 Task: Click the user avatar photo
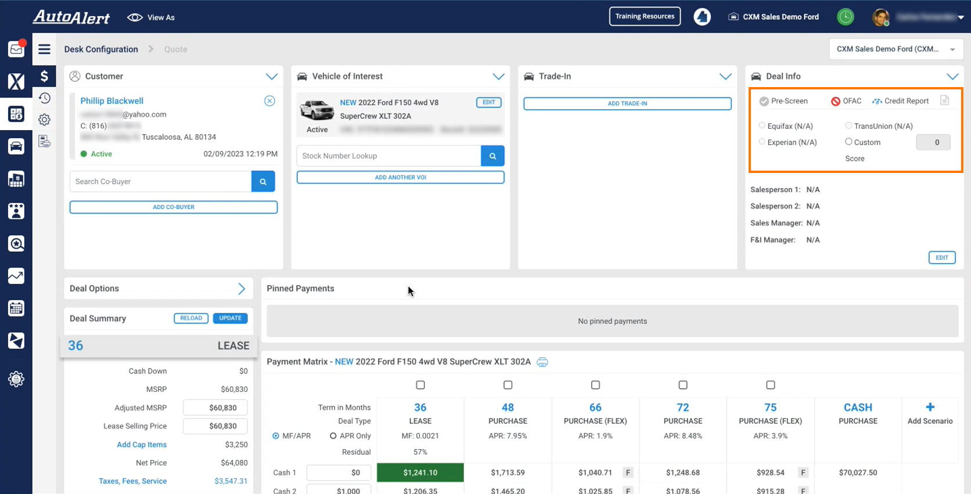881,17
